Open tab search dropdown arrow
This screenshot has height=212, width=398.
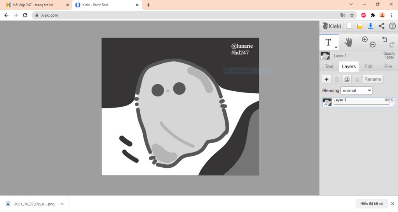(x=351, y=4)
